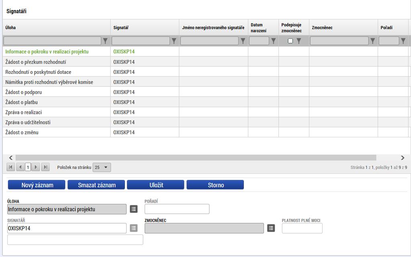Open Položek na stránku dropdown
Screen dimensions: 411x257
102,167
